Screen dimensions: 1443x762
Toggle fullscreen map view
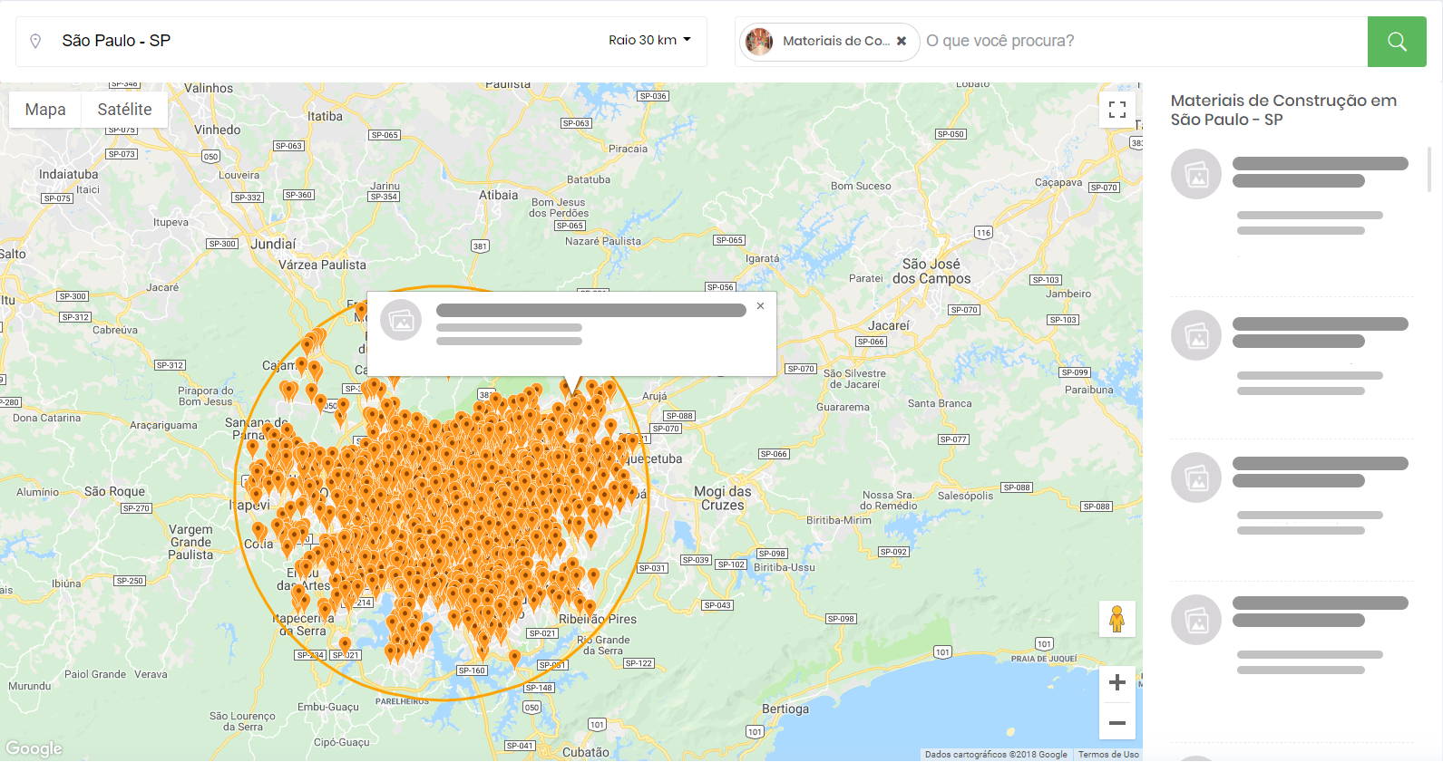tap(1117, 110)
